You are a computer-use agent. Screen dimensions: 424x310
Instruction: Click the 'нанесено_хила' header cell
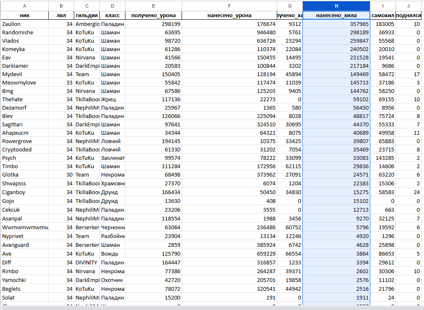[x=336, y=15]
